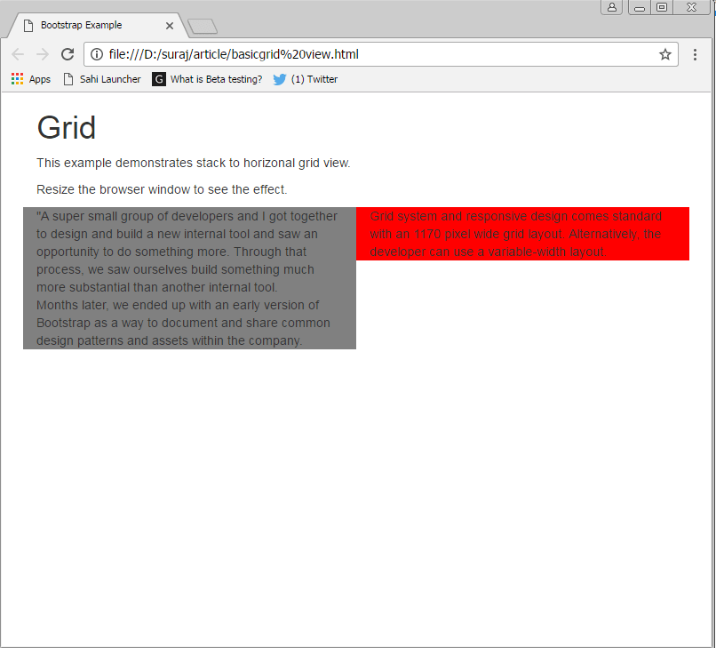
Task: Click the forward navigation arrow
Action: pyautogui.click(x=43, y=54)
